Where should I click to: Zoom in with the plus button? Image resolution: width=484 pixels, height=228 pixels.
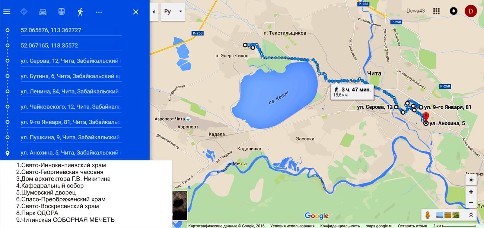click(471, 192)
